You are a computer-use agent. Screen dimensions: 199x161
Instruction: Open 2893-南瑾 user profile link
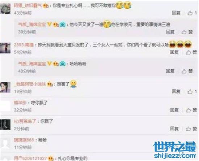tap(24, 45)
